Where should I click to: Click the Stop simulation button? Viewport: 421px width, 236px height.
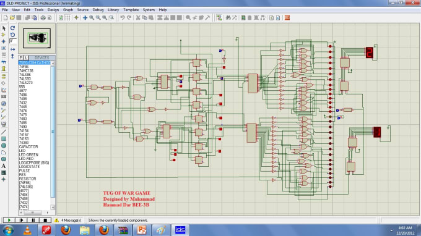pyautogui.click(x=45, y=220)
